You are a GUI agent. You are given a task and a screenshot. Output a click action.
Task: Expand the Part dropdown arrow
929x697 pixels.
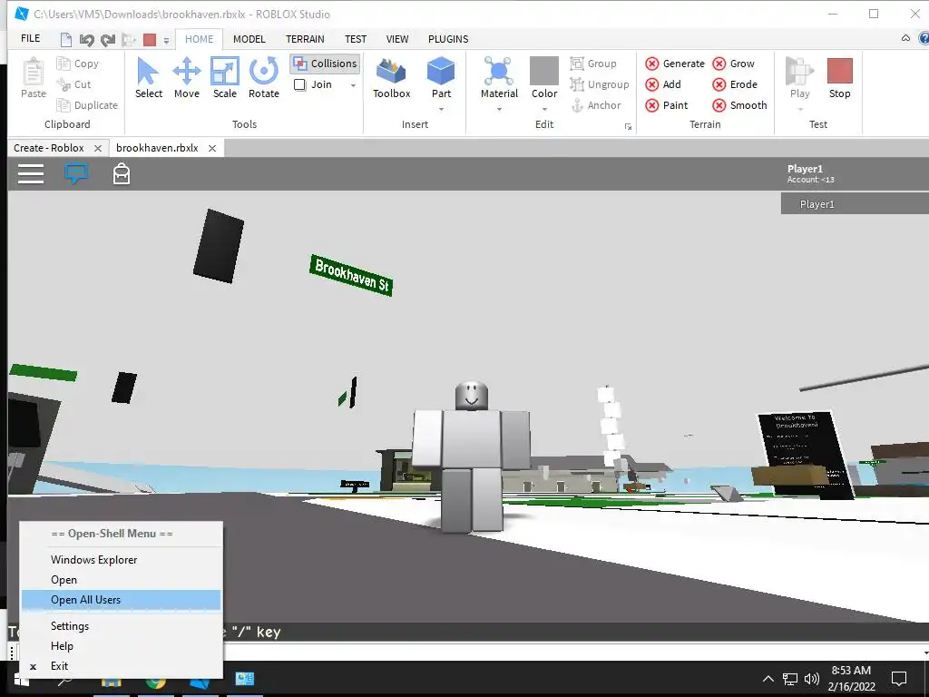click(441, 109)
